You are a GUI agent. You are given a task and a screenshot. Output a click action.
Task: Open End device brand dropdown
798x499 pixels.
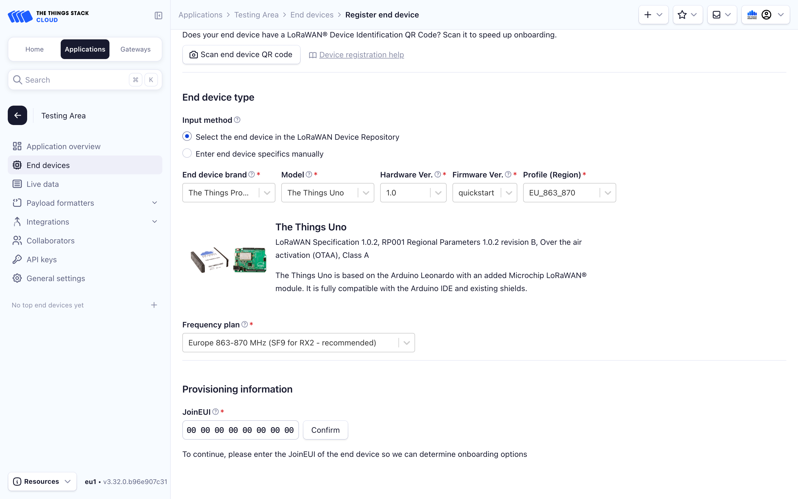229,193
